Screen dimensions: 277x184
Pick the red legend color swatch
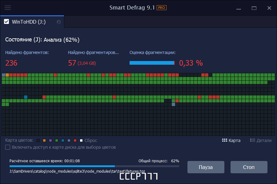pos(75,140)
